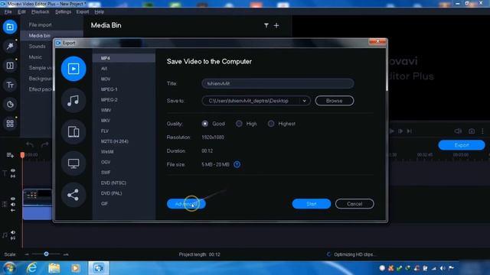This screenshot has height=275, width=490.
Task: Expand the Save to folder dropdown
Action: tap(304, 101)
